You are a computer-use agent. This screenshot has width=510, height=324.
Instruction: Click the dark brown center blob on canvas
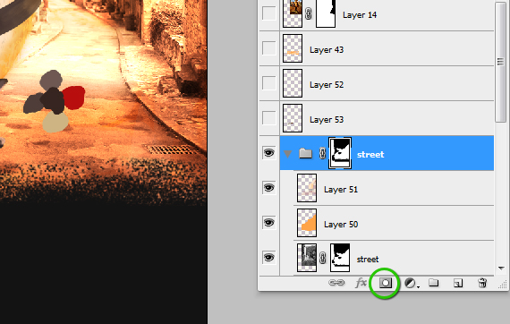coord(53,100)
